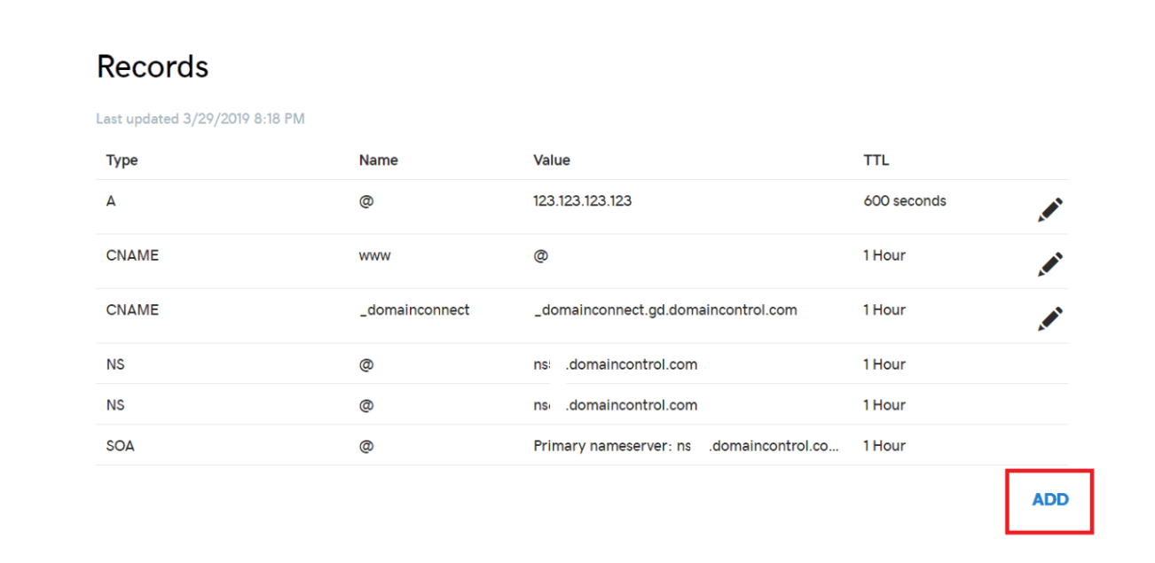
Task: Click the Records page heading
Action: 153,67
